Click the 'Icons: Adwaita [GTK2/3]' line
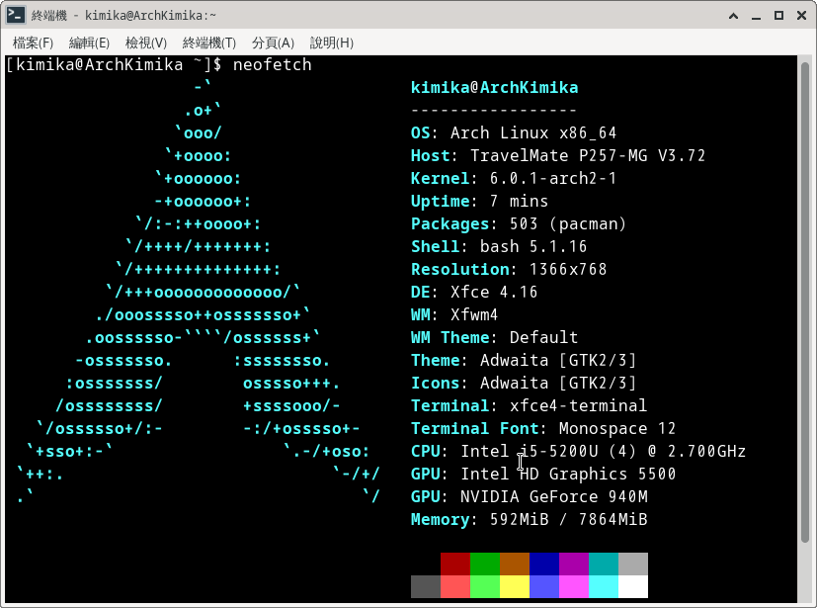Screen dimensions: 817x608 [524, 384]
